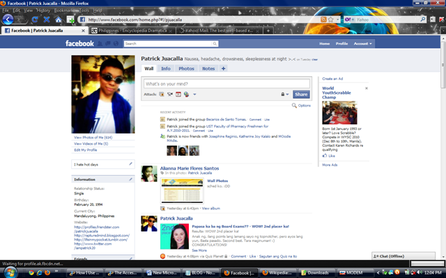
Task: Open the Info profile tab
Action: click(x=166, y=69)
